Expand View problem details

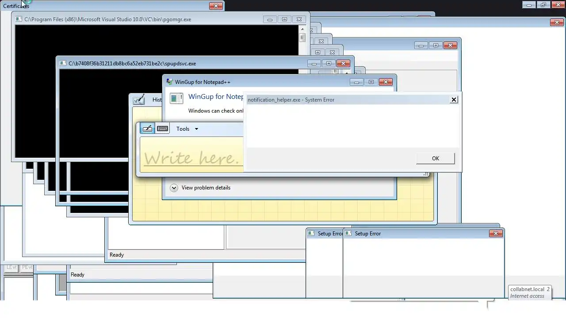click(x=200, y=188)
